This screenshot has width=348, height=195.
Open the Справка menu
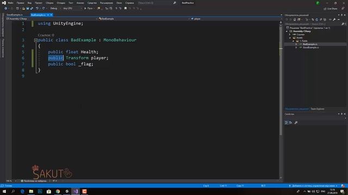click(129, 3)
